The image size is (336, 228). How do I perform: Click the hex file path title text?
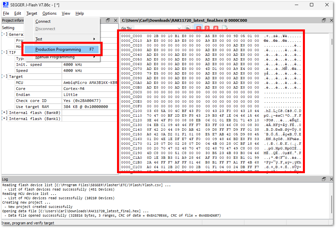tap(185, 20)
